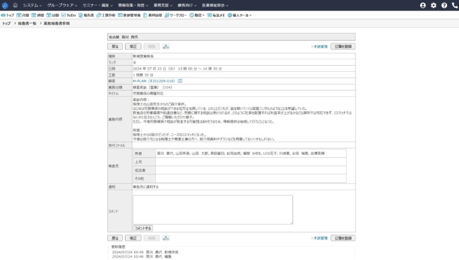Image resolution: width=459 pixels, height=260 pixels.
Task: Click the update history entry at 10:46
Action: [142, 257]
